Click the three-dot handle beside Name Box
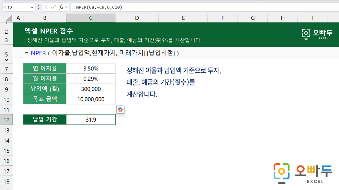Screen dimensions: 339x190 [38, 7]
